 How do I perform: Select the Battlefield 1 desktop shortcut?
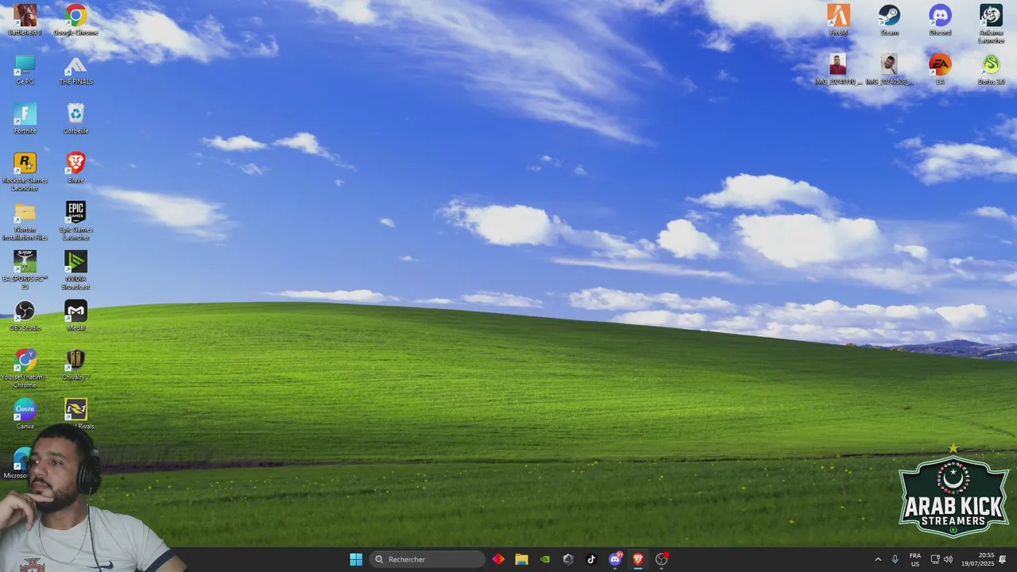click(25, 20)
